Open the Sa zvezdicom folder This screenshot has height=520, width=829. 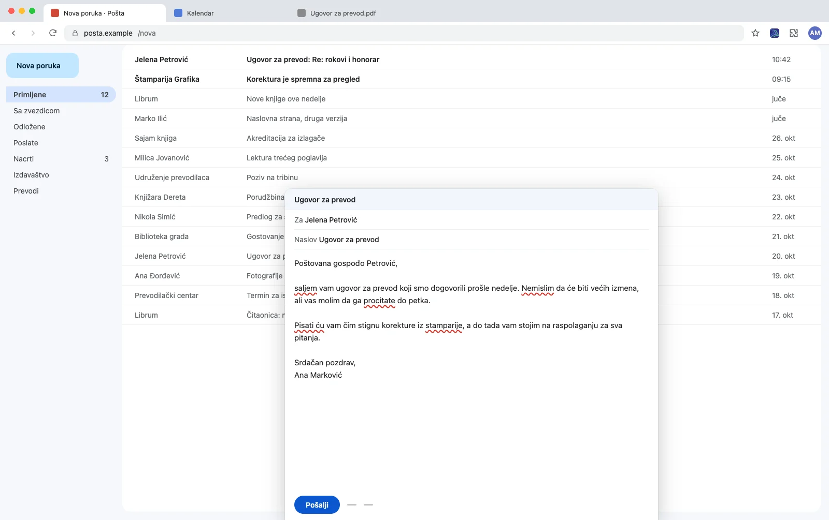pyautogui.click(x=61, y=111)
